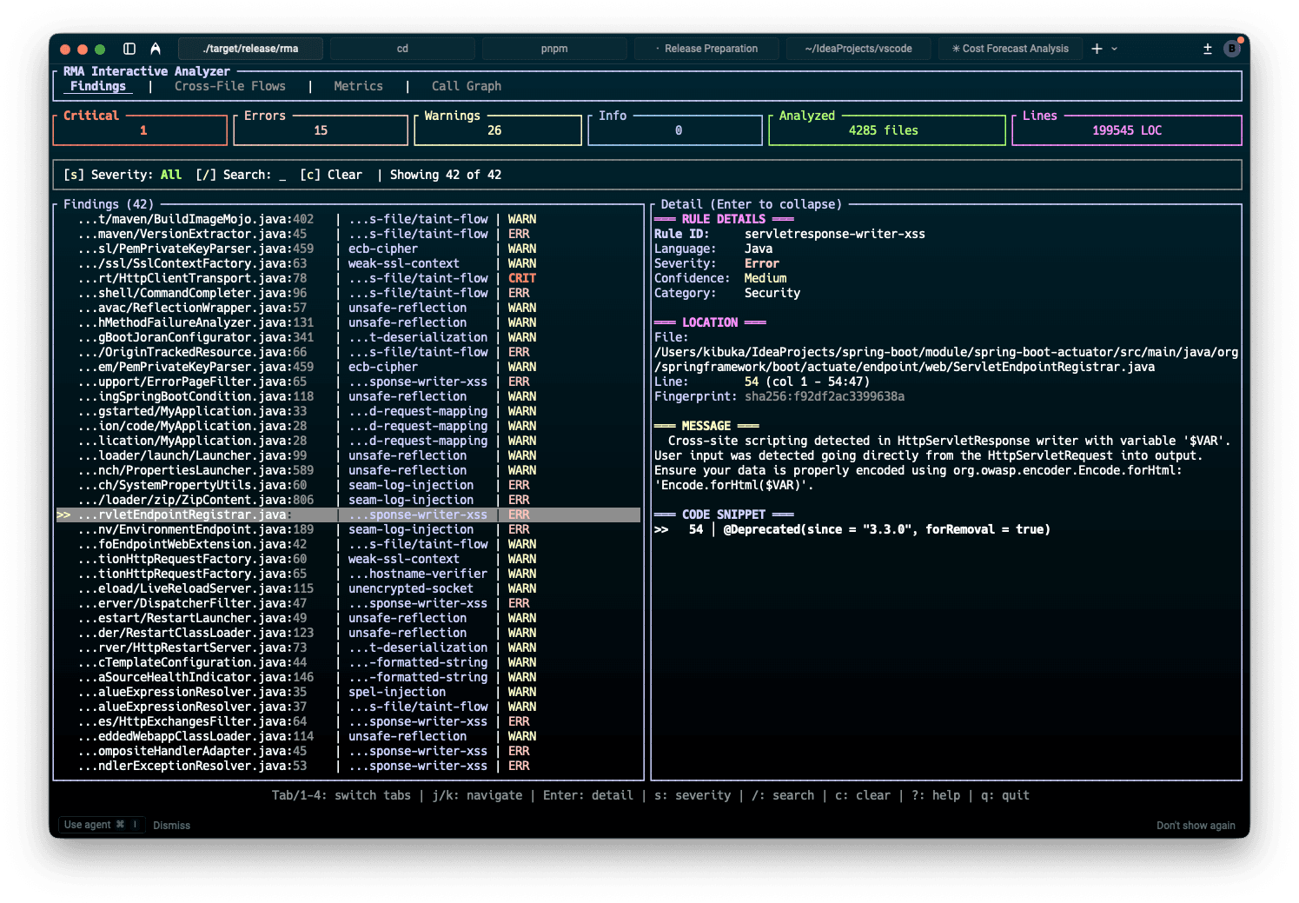Click the Don't show again link
1299x903 pixels.
(x=1195, y=826)
